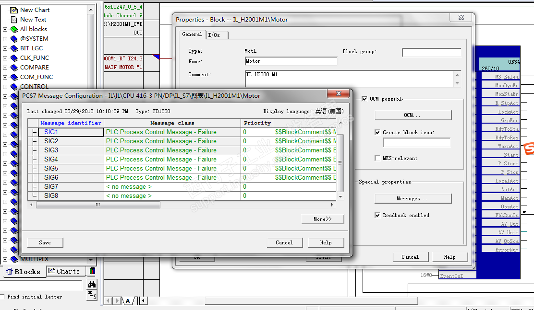The width and height of the screenshot is (534, 310).
Task: Click More>> in message configuration
Action: [x=323, y=219]
